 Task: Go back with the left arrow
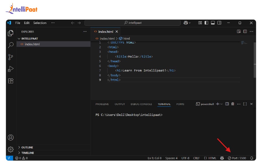(x=73, y=23)
